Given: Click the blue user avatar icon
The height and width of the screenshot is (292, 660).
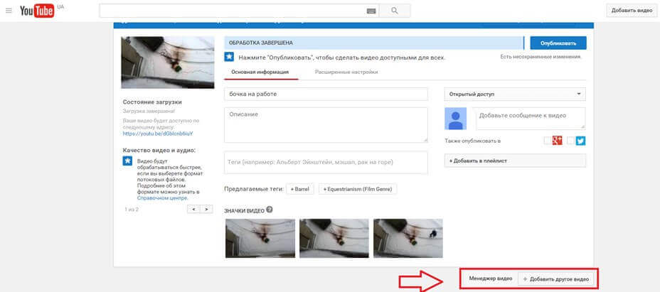Looking at the screenshot, I should pyautogui.click(x=456, y=119).
